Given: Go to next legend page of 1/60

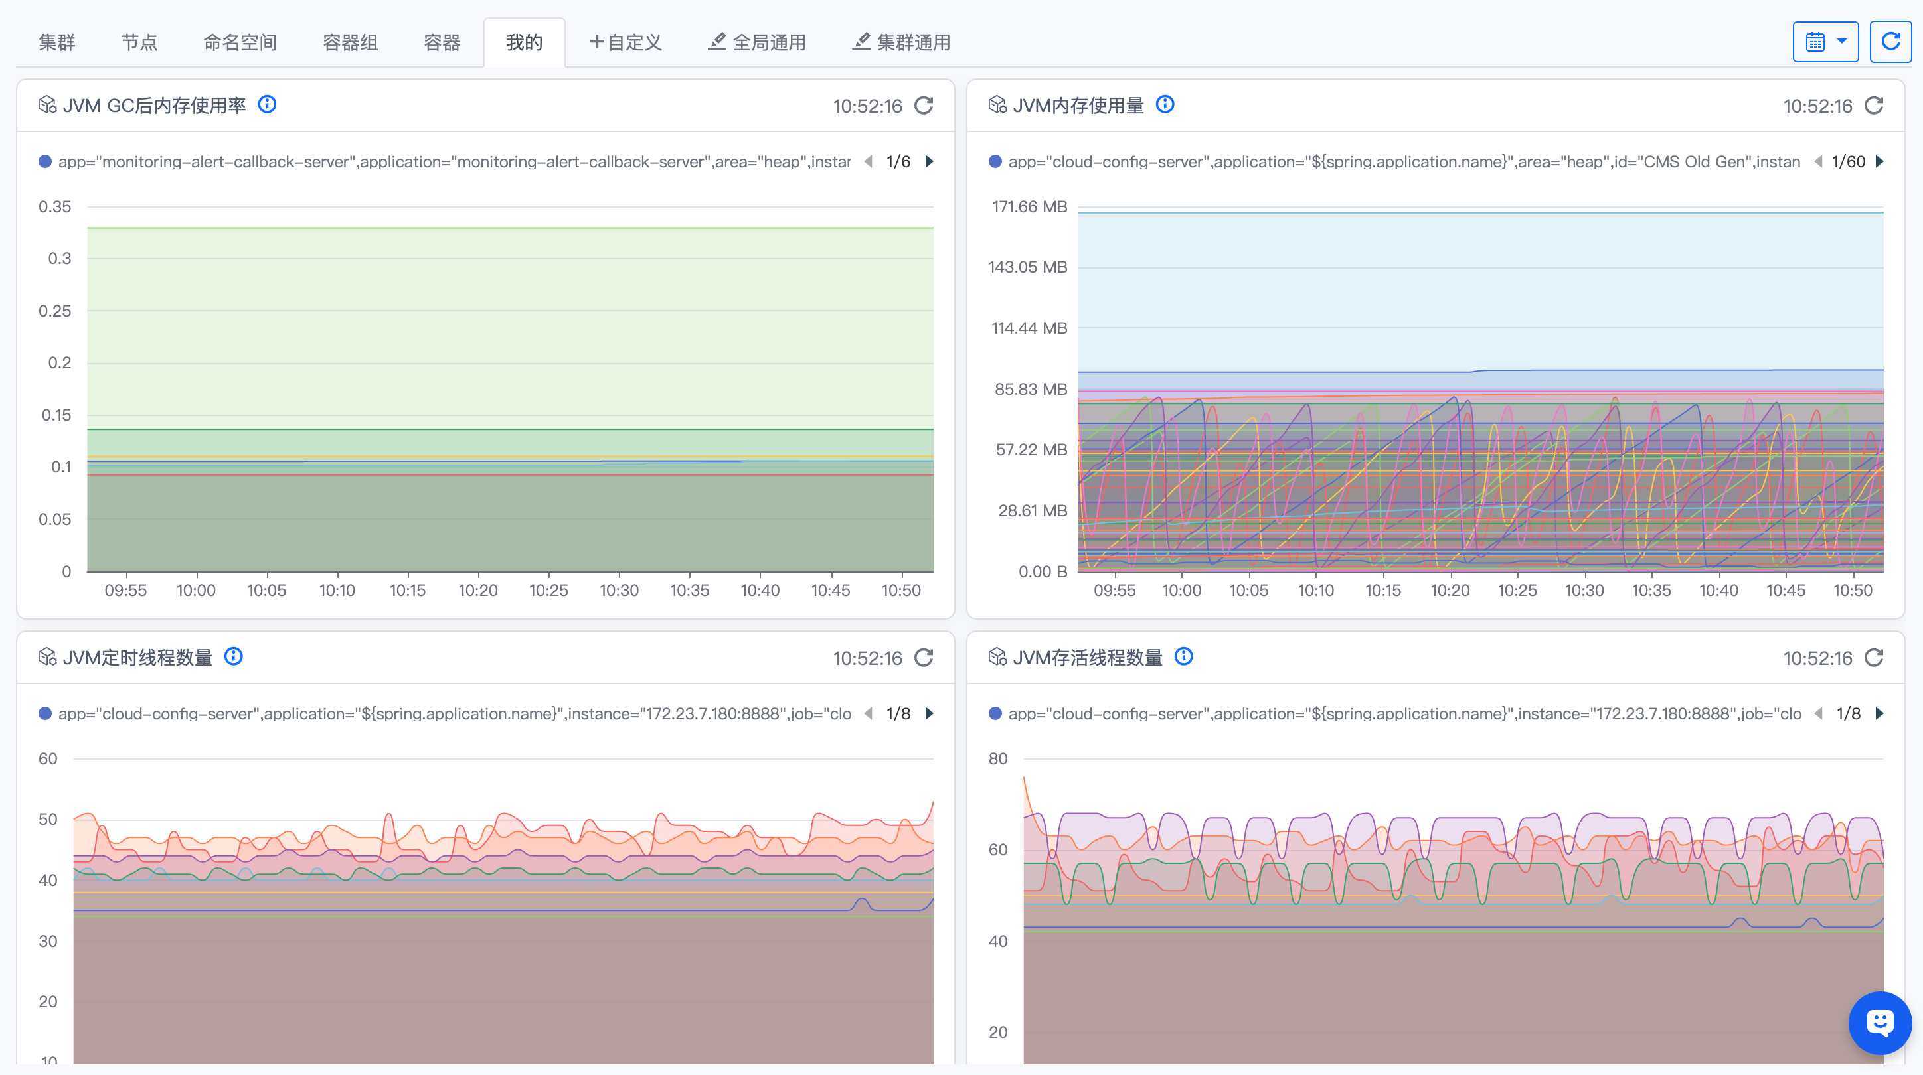Looking at the screenshot, I should [x=1880, y=162].
